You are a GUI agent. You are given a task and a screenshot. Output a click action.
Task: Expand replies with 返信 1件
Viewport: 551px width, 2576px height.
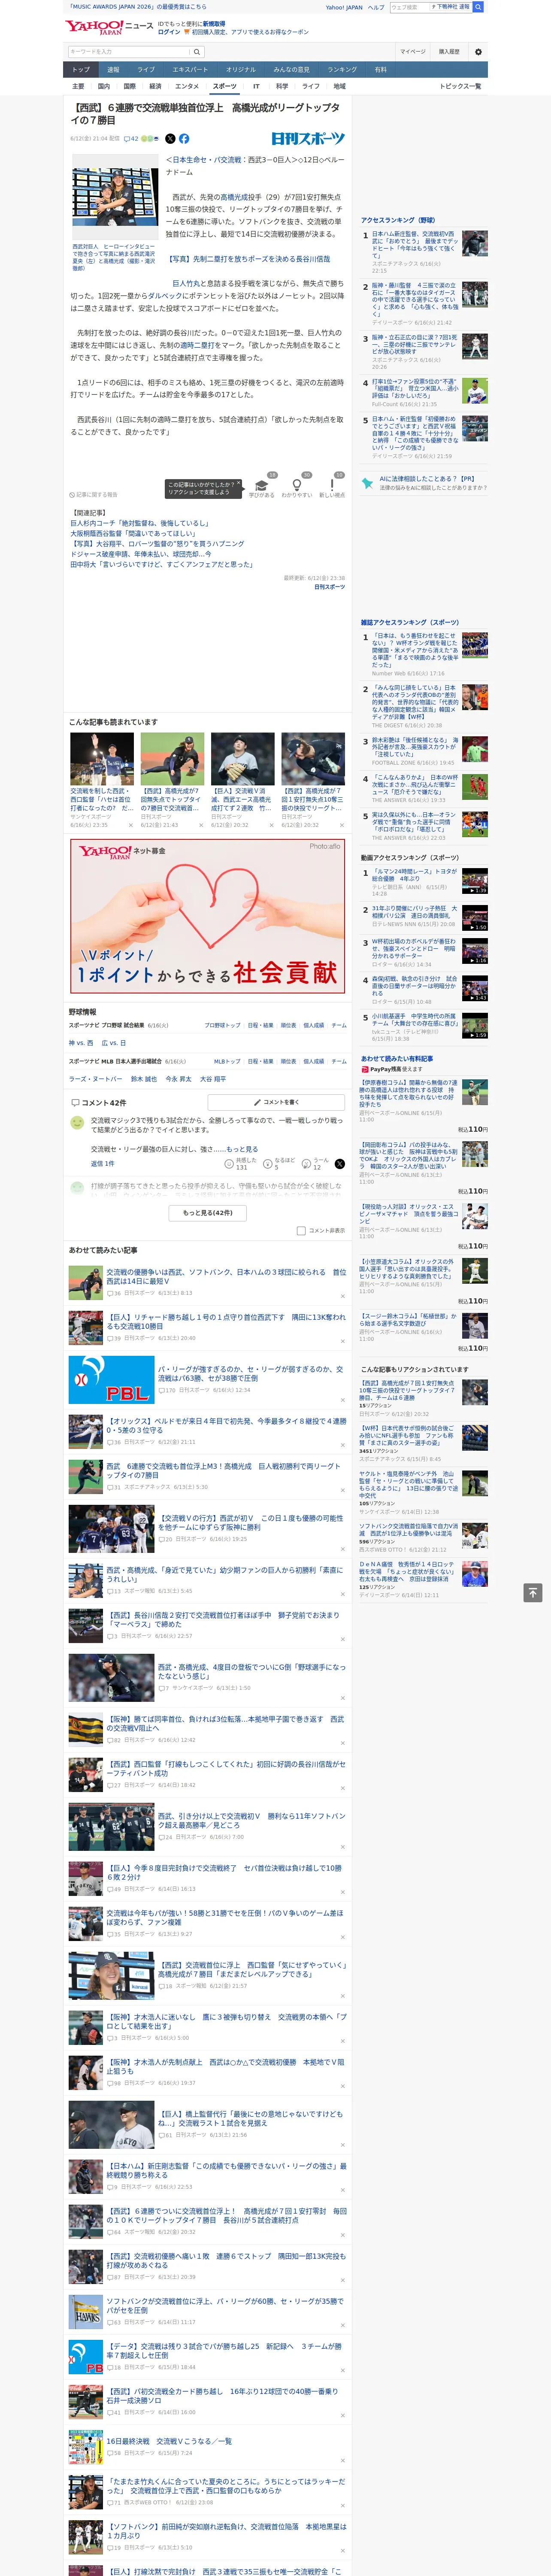pos(103,1163)
